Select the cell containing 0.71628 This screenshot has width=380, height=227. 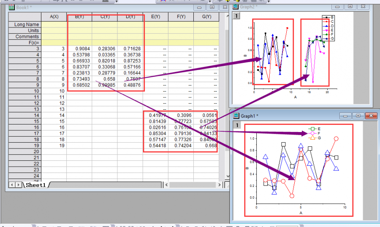tap(130, 49)
